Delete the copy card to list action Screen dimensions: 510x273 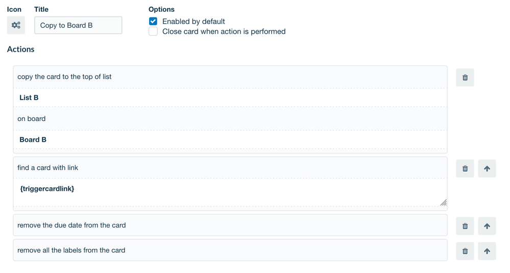tap(465, 77)
